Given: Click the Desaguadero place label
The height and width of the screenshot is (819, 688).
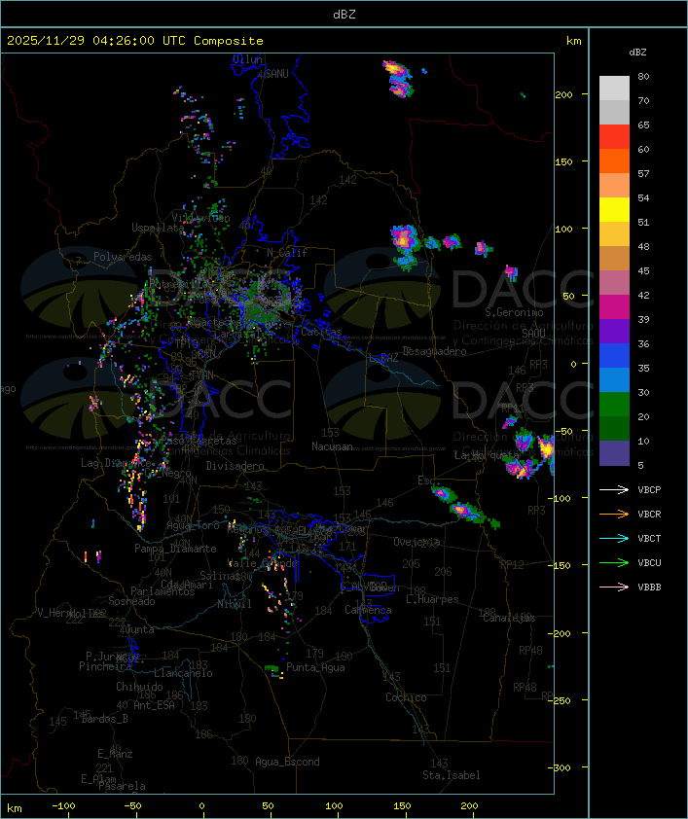Looking at the screenshot, I should [434, 351].
